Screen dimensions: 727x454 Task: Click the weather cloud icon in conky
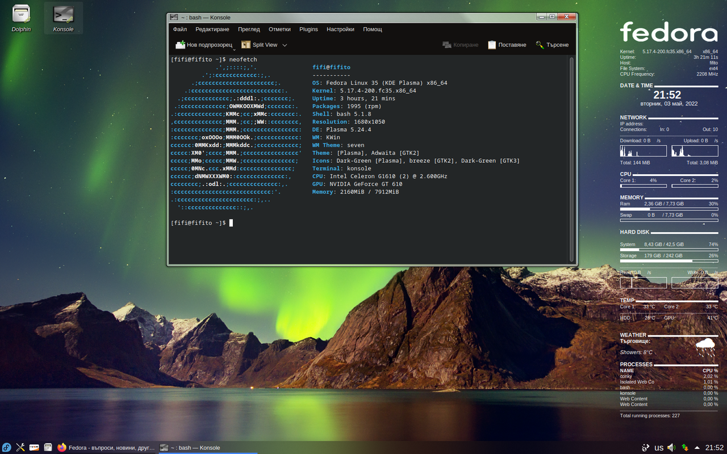point(705,347)
